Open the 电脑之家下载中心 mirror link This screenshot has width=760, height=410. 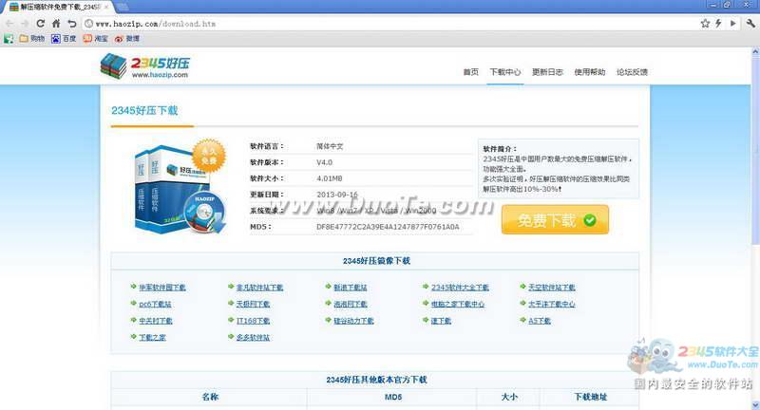coord(458,304)
